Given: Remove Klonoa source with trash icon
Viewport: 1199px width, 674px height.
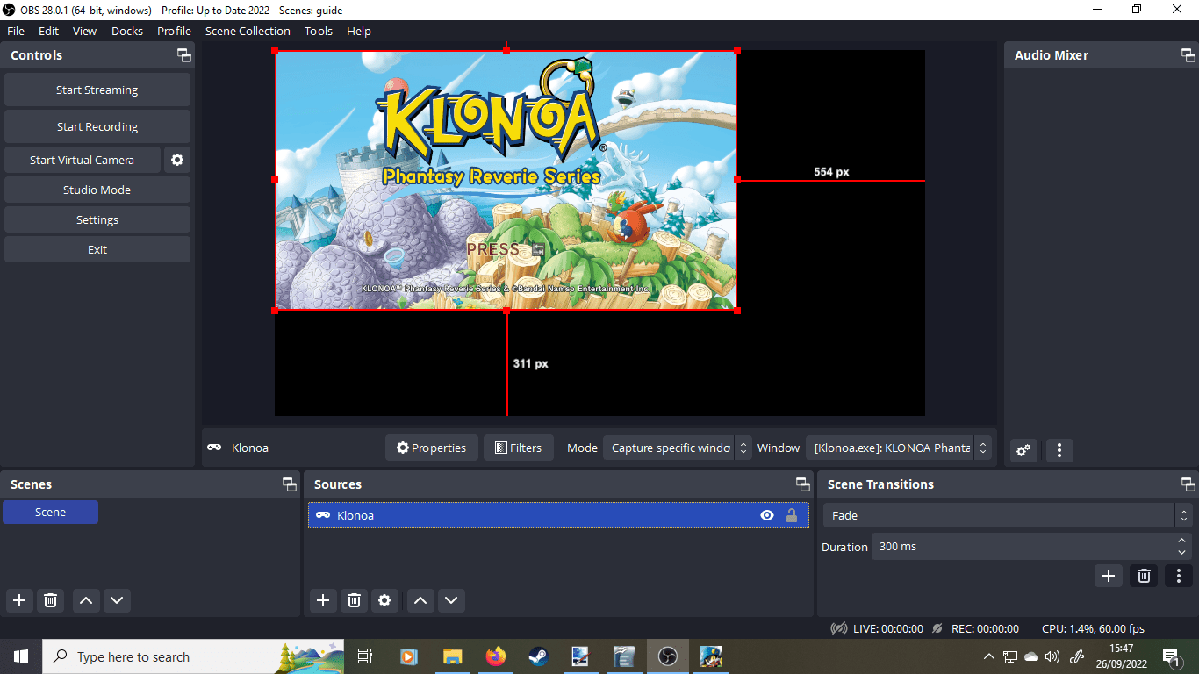Looking at the screenshot, I should click(354, 600).
